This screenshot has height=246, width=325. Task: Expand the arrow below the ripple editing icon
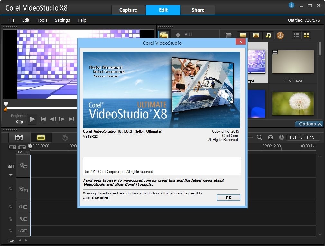[x=11, y=175]
